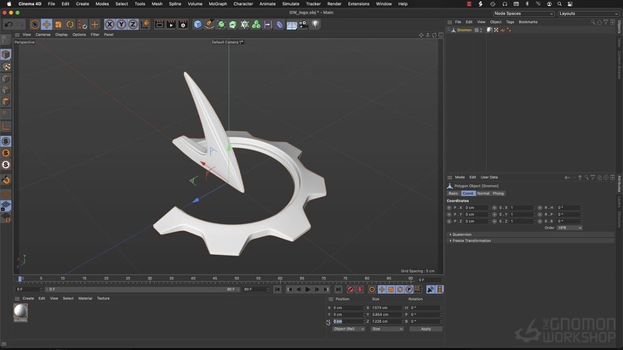Activate the Rotate tool in top toolbar
This screenshot has height=350, width=623.
[x=70, y=25]
